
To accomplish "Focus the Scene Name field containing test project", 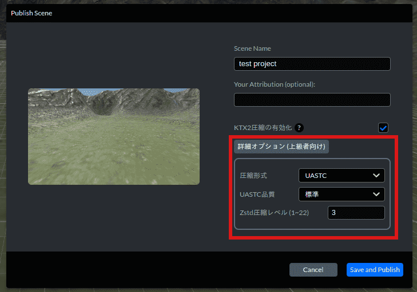I will (312, 64).
